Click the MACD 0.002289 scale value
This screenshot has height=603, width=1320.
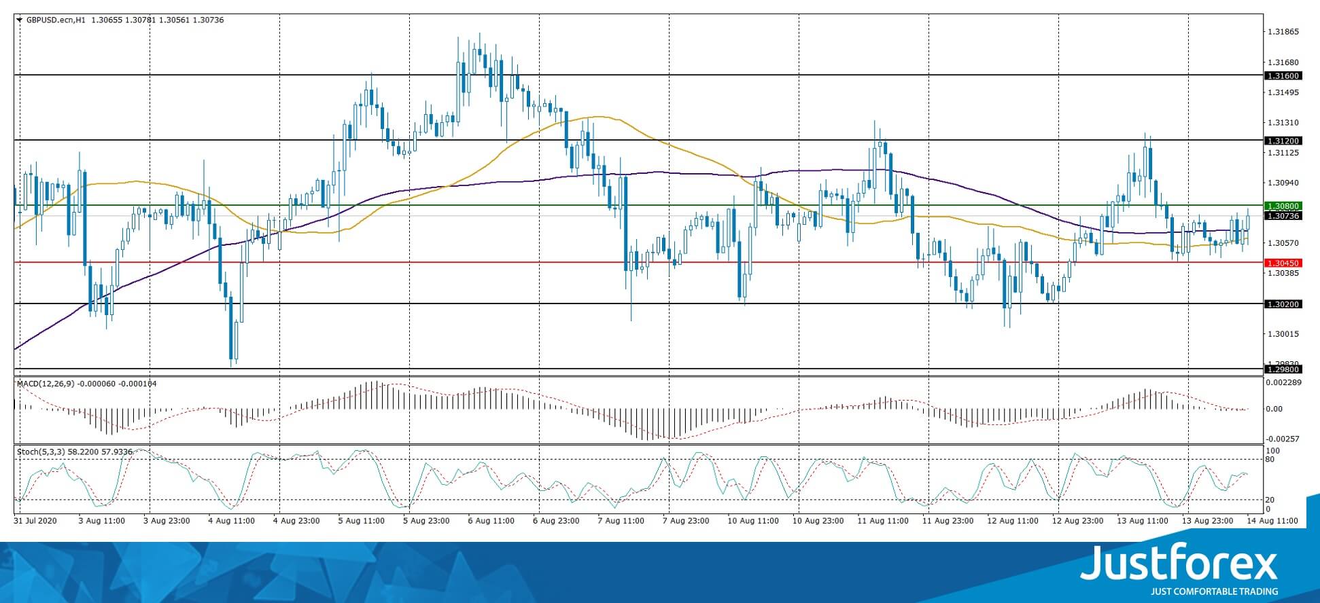coord(1283,383)
